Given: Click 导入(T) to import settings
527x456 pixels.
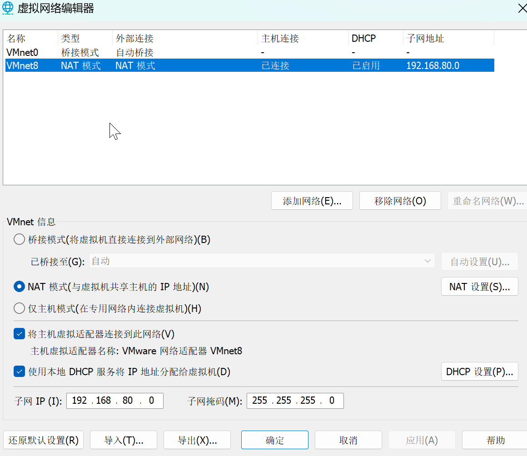Looking at the screenshot, I should (x=123, y=440).
